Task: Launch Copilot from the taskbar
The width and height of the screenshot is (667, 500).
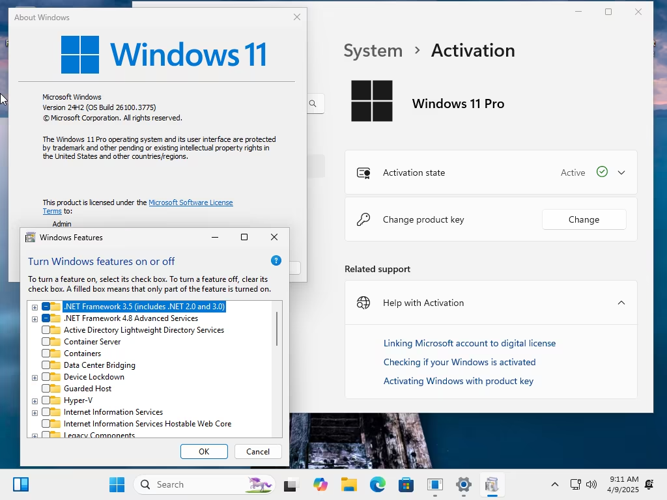Action: pyautogui.click(x=320, y=484)
